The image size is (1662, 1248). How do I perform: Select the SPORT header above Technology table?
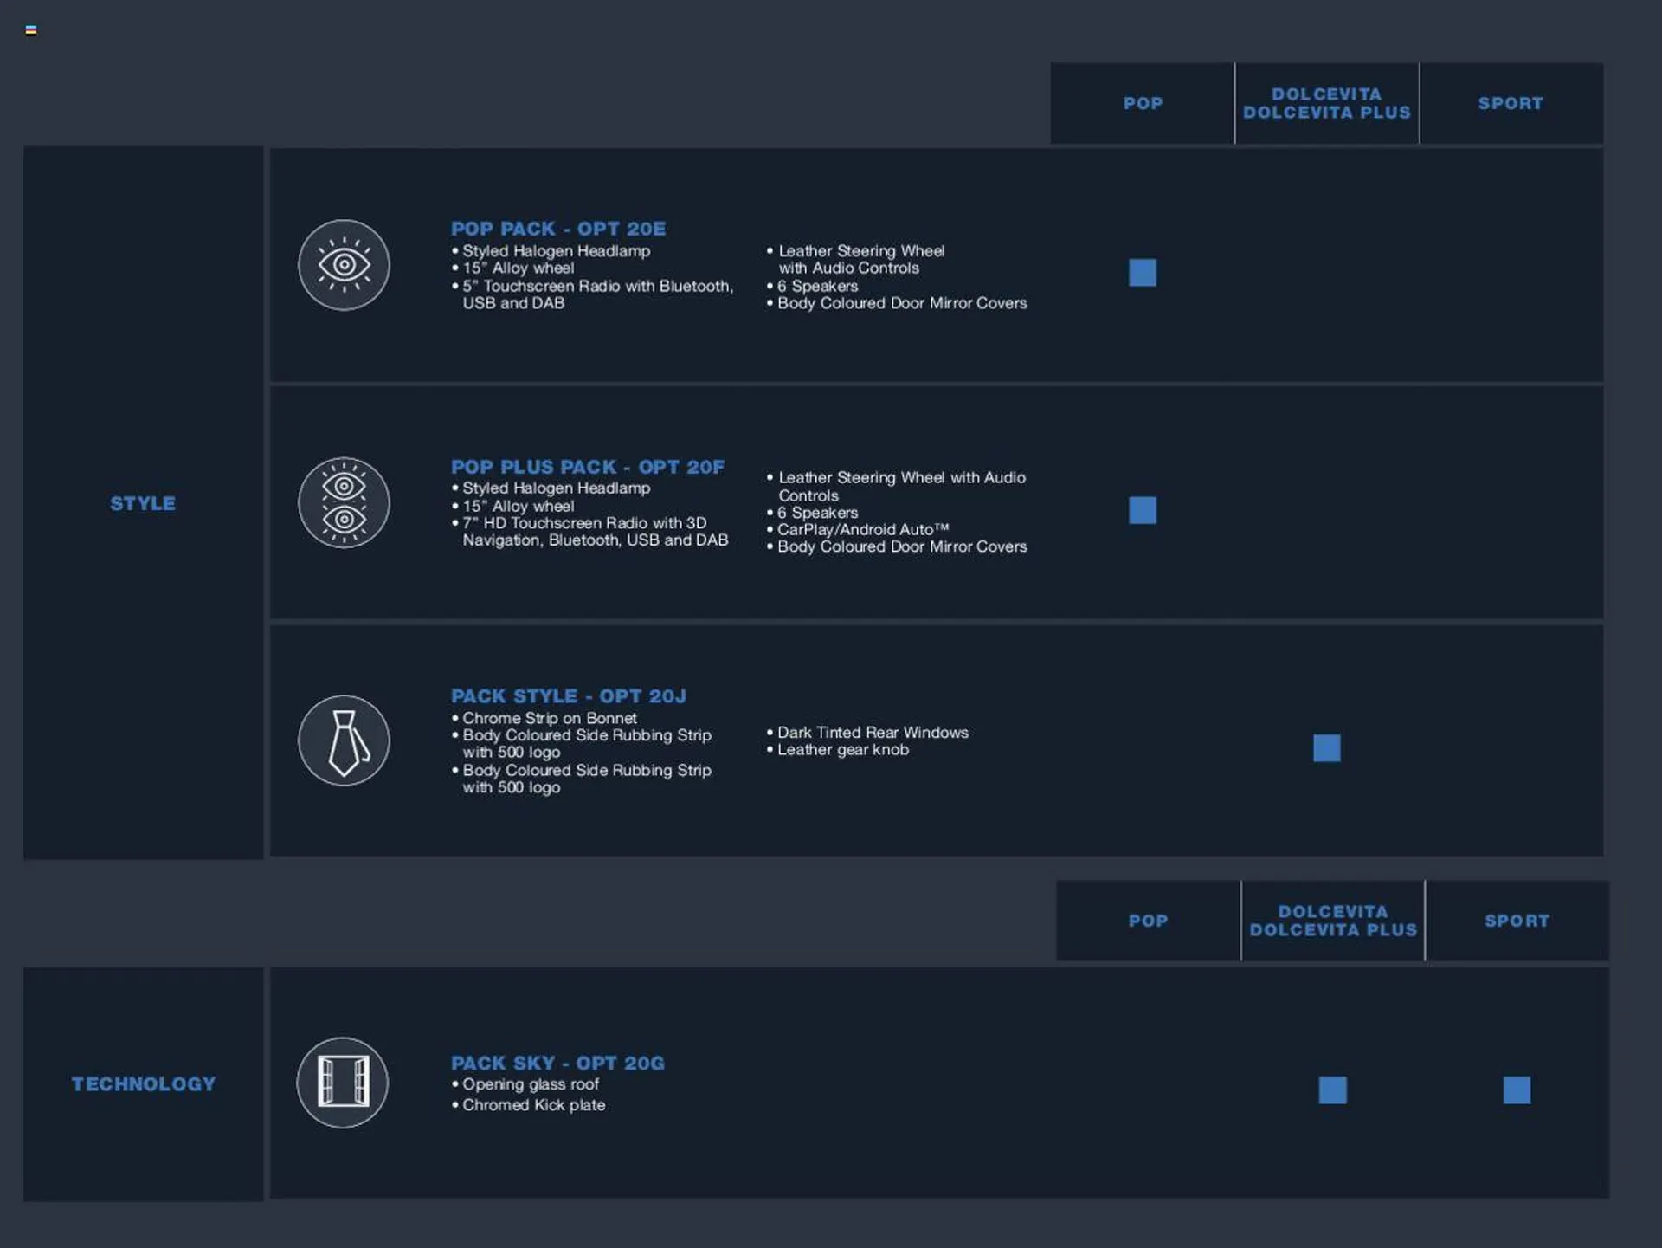click(x=1517, y=921)
